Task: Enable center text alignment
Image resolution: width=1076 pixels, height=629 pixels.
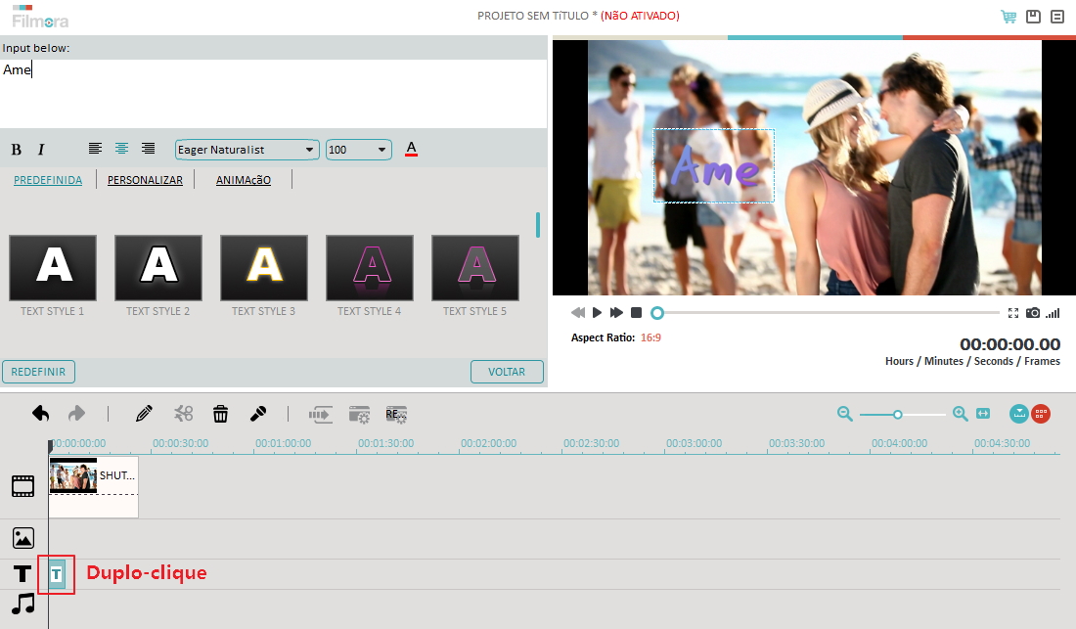Action: [x=121, y=148]
